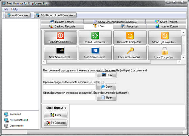Start the screensaver on remote computers
This screenshot has width=189, height=136.
point(60,53)
